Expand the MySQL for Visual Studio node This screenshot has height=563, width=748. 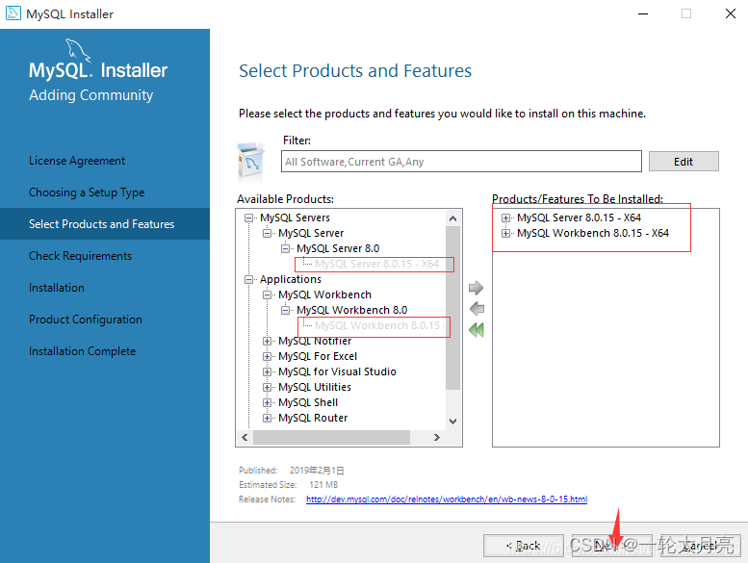[x=268, y=371]
